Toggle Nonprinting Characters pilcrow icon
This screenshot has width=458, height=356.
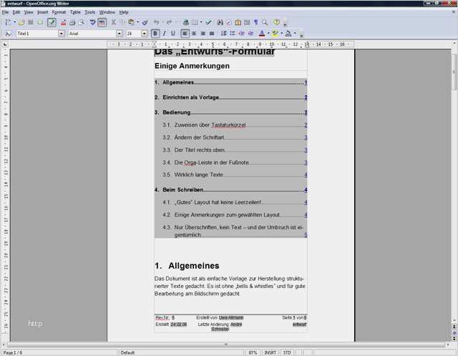click(x=255, y=22)
